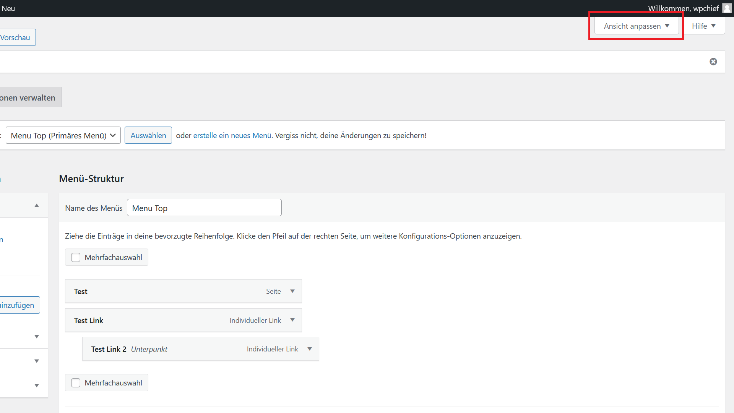Click the user avatar next to wpchief
Image resolution: width=734 pixels, height=413 pixels.
coord(727,8)
